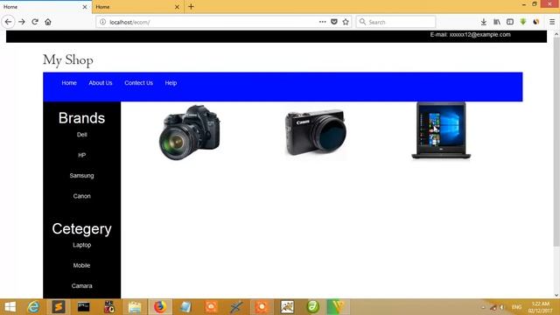The height and width of the screenshot is (315, 560).
Task: Open Contect Us in navigation bar
Action: click(138, 83)
